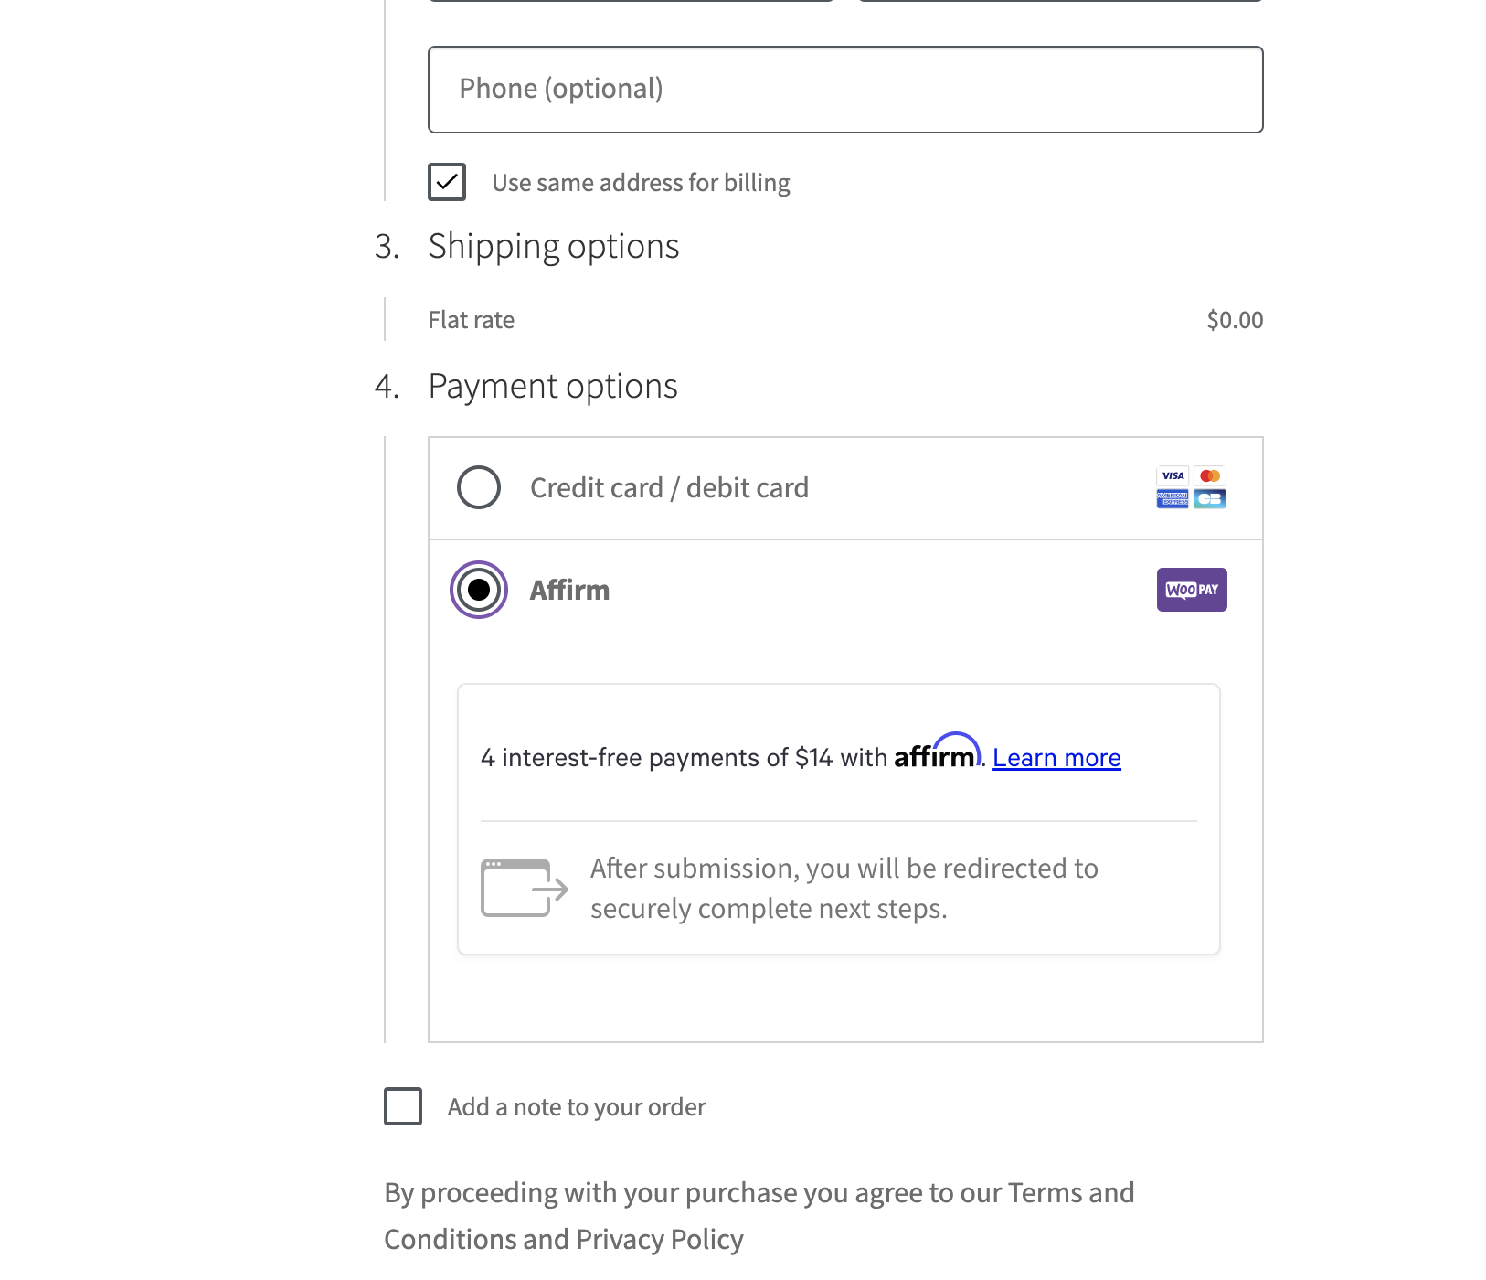Uncheck Use same address for billing
The image size is (1486, 1280).
(x=446, y=182)
